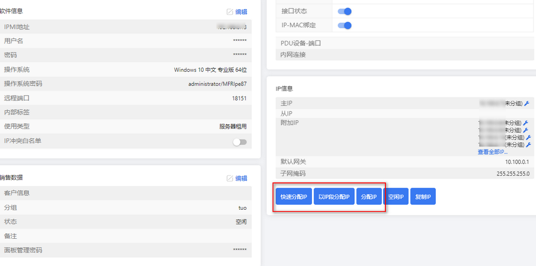Viewport: 536px width, 266px height.
Task: Enable the IP冲突白名单 switch
Action: pyautogui.click(x=240, y=142)
